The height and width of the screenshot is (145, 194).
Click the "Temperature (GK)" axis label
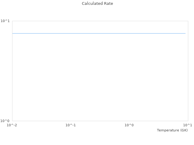(x=172, y=130)
